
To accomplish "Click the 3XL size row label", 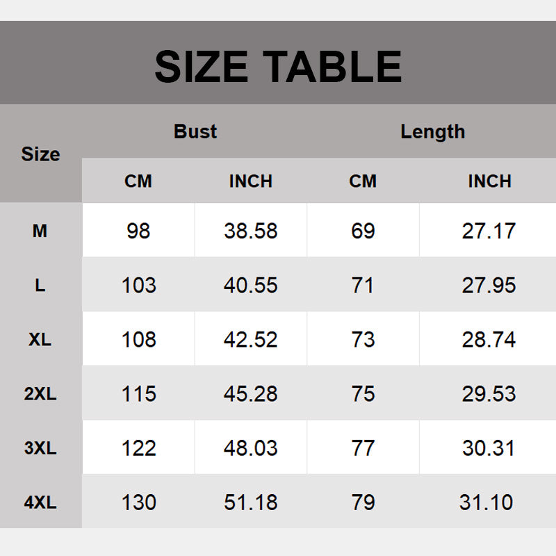I will coord(40,448).
